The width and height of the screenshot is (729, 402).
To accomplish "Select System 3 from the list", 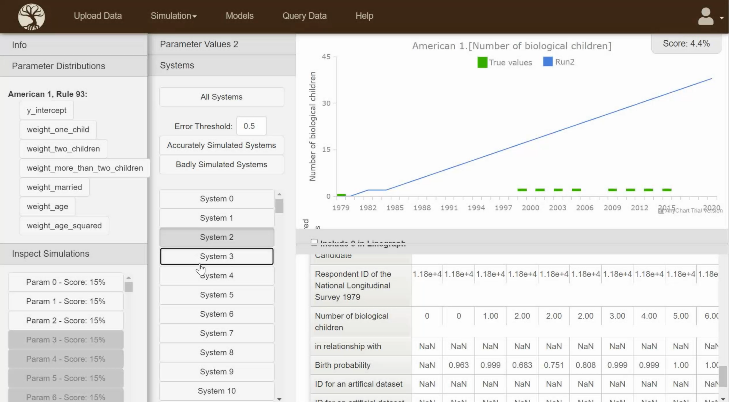I will pos(216,256).
